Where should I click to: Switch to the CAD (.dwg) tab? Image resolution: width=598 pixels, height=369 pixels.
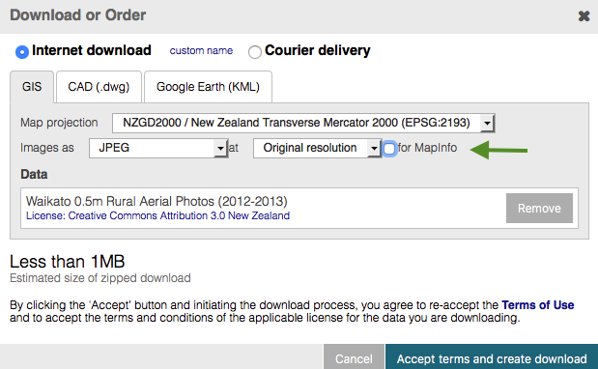(x=99, y=87)
